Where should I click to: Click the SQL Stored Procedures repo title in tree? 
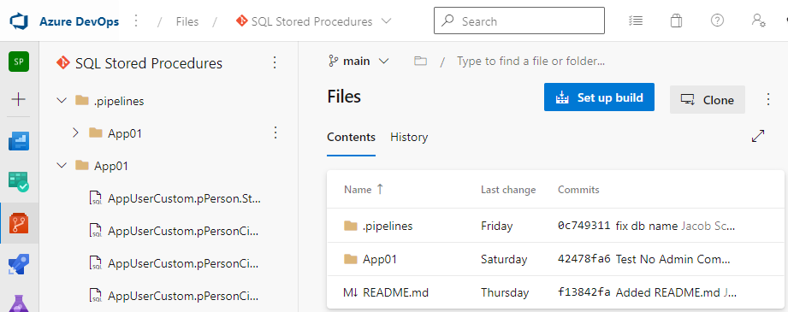click(x=149, y=63)
